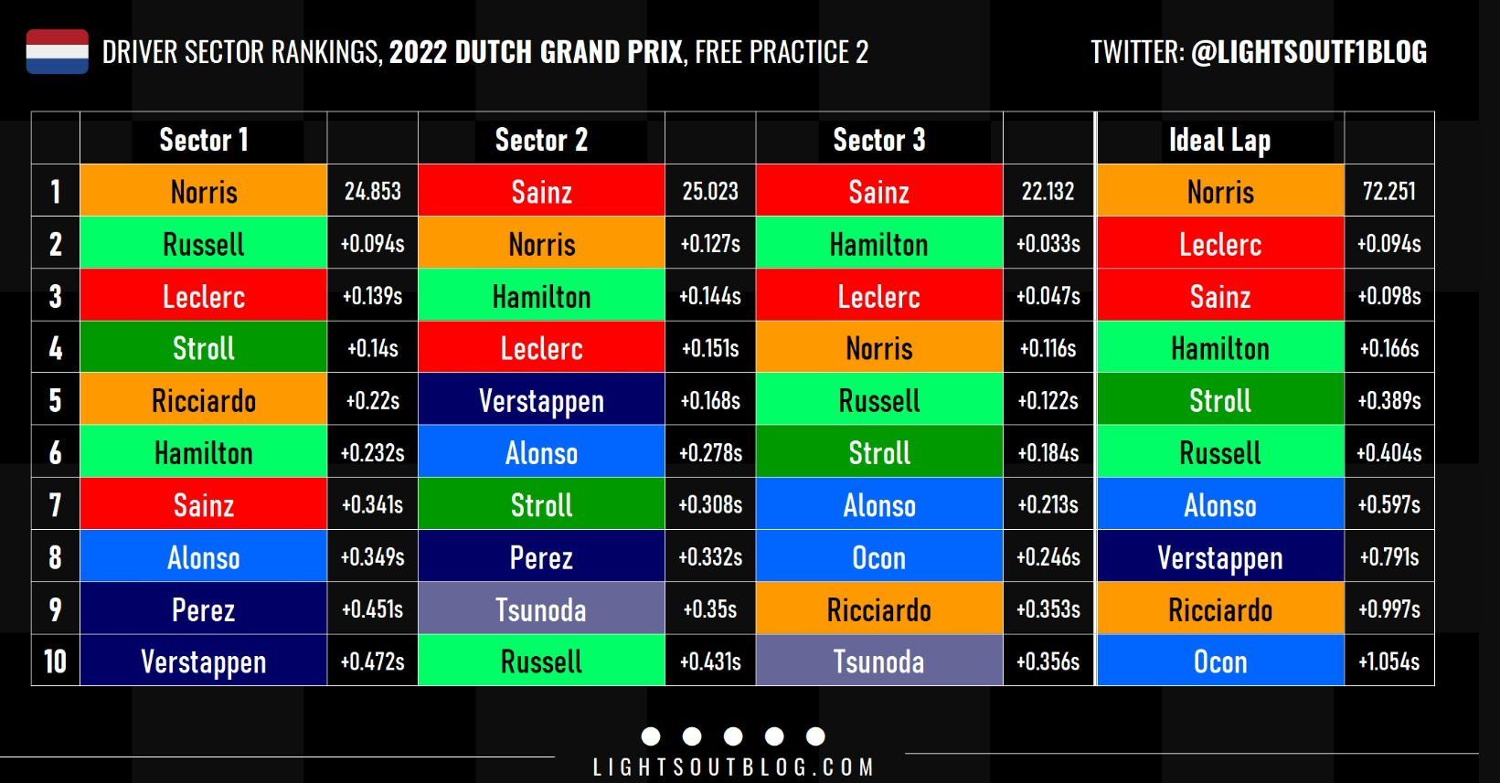
Task: Click Norris orange cell in Sector 1
Action: click(x=204, y=191)
